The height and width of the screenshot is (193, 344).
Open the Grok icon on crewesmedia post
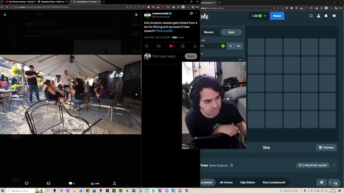click(x=191, y=13)
